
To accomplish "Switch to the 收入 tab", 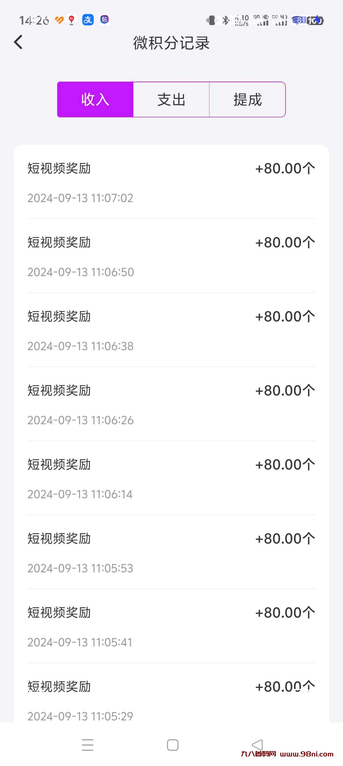I will [95, 99].
